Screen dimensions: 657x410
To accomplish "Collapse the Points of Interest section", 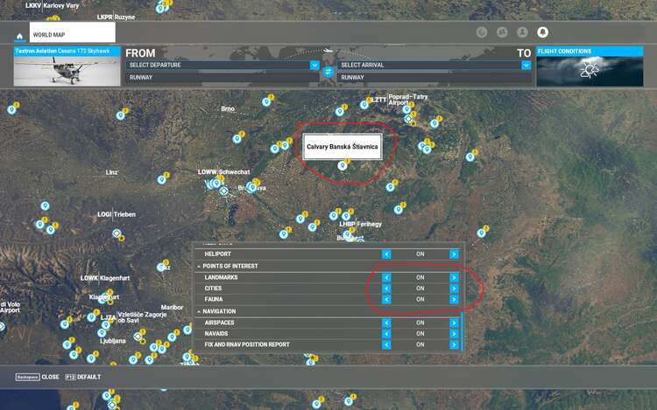I will 200,266.
